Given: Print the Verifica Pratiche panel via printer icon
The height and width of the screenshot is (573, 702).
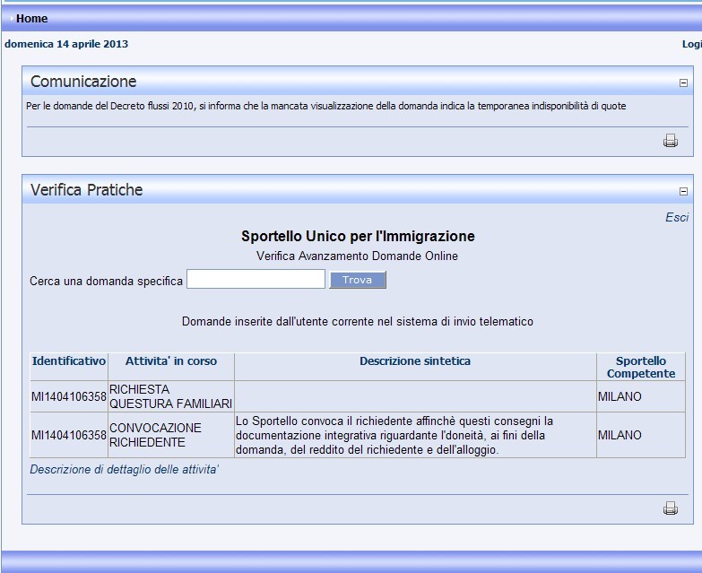Looking at the screenshot, I should tap(671, 508).
